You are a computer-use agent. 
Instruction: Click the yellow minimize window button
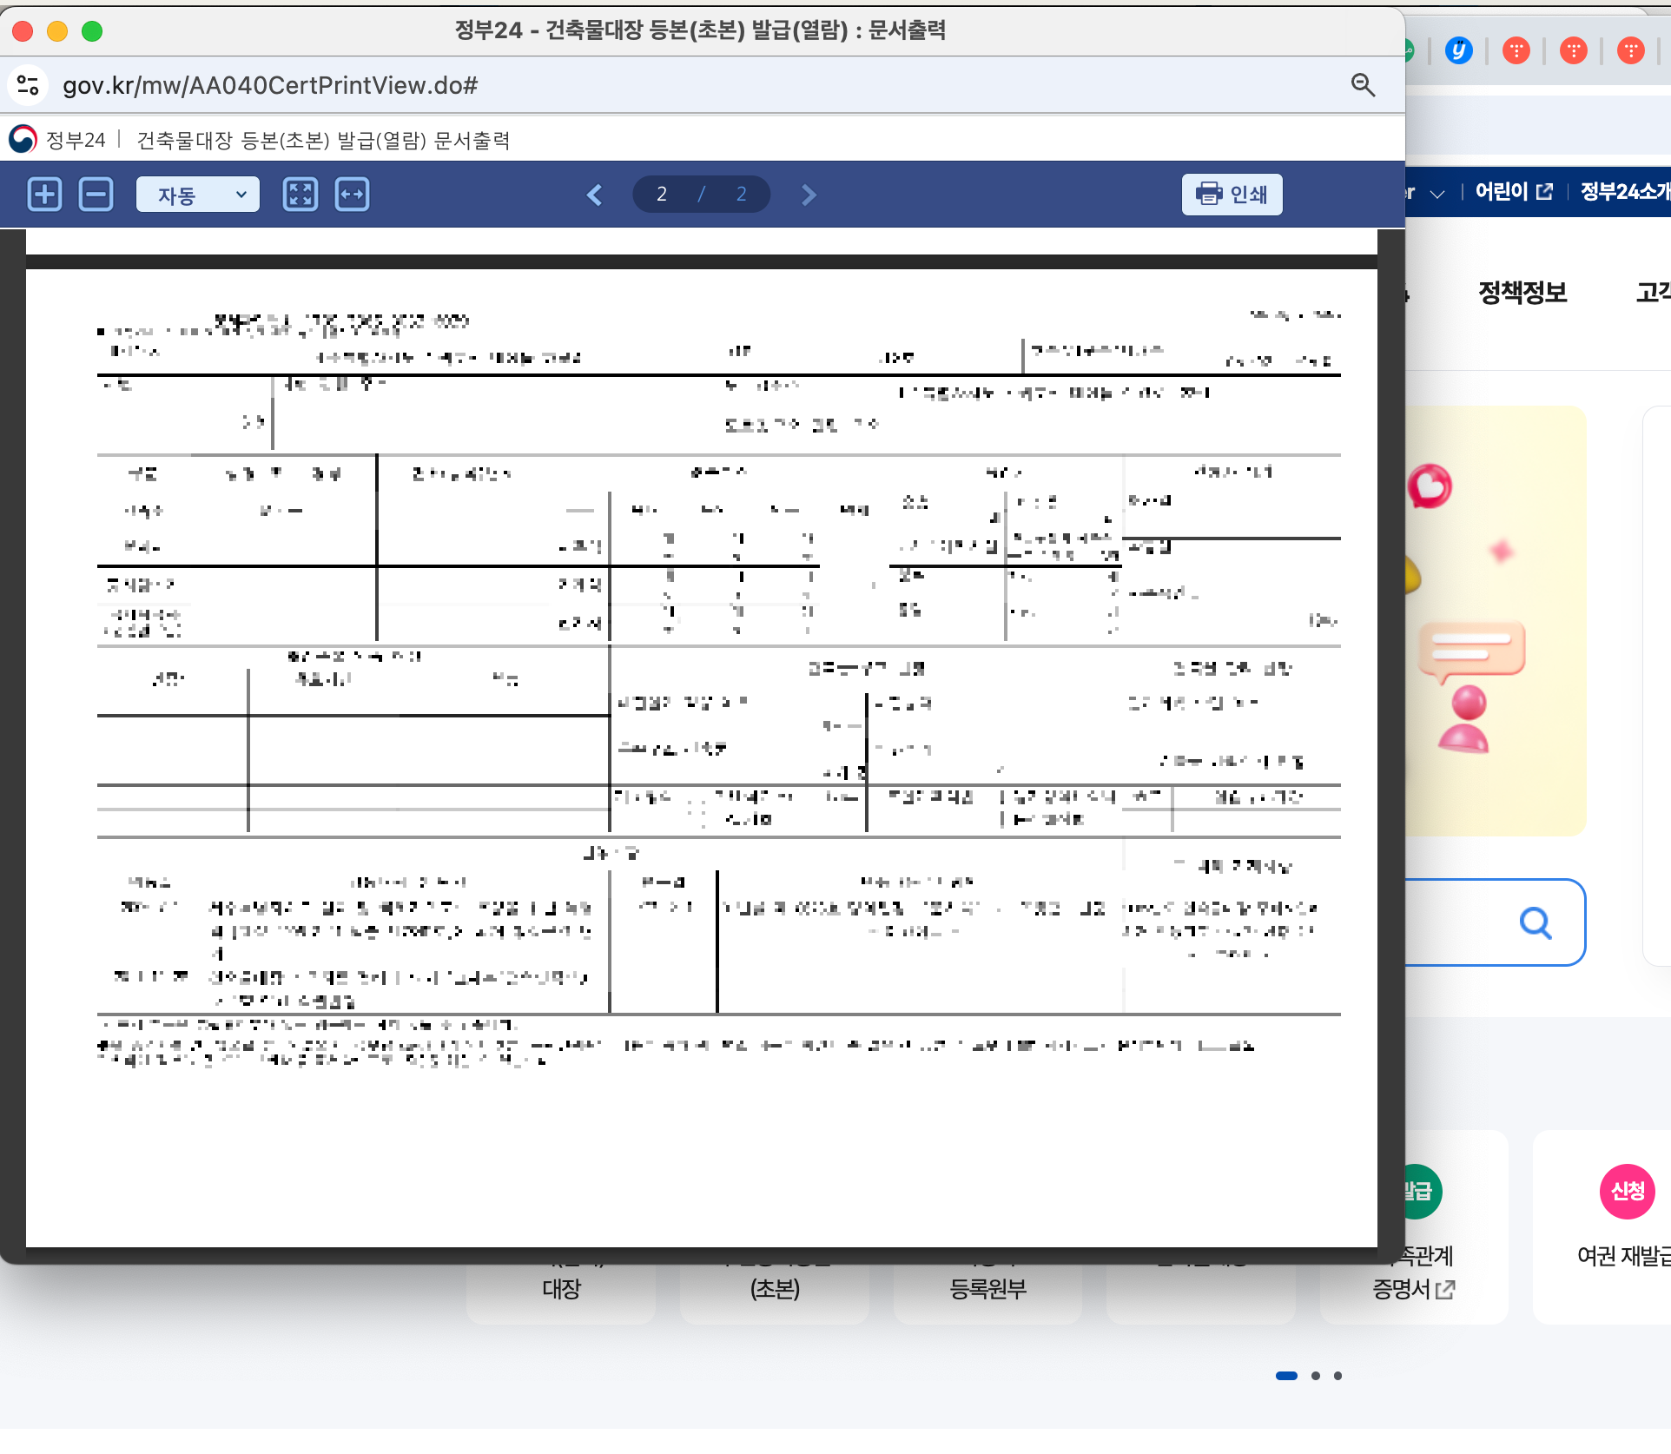[x=57, y=31]
